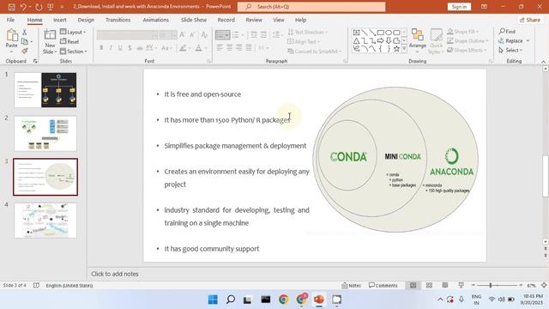Select the Rectangle shape in gallery
Viewport: 549px width, 309px height.
[x=381, y=33]
